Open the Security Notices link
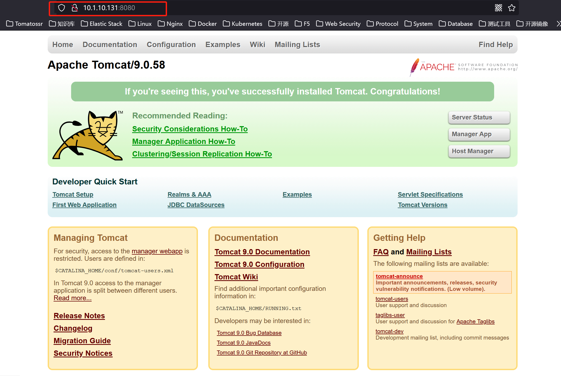Image resolution: width=561 pixels, height=376 pixels. click(x=83, y=353)
